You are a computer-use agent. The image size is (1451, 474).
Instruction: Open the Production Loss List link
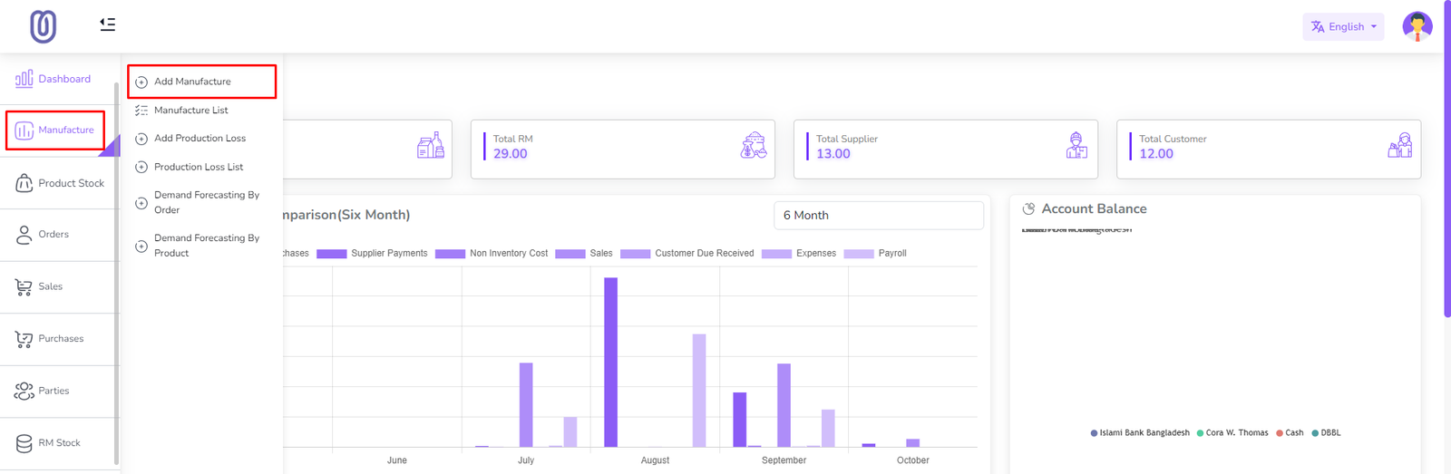pyautogui.click(x=198, y=167)
